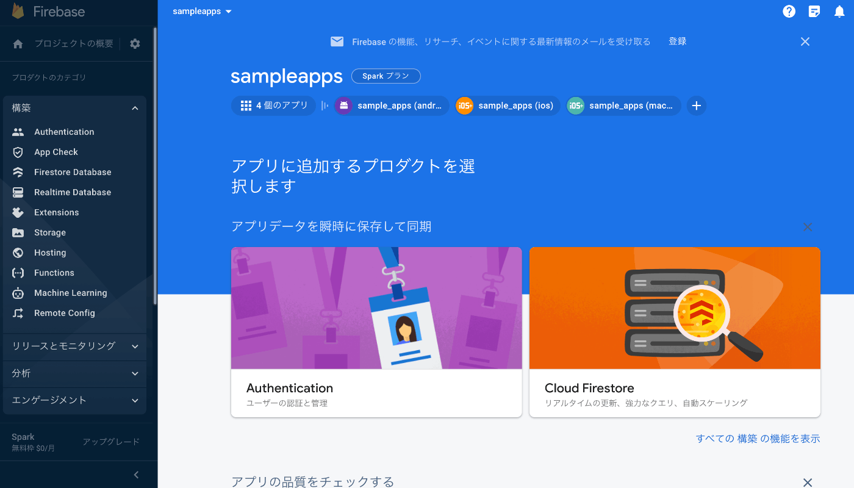Screen dimensions: 854x488
Task: Click the App Check shield icon
Action: point(18,152)
